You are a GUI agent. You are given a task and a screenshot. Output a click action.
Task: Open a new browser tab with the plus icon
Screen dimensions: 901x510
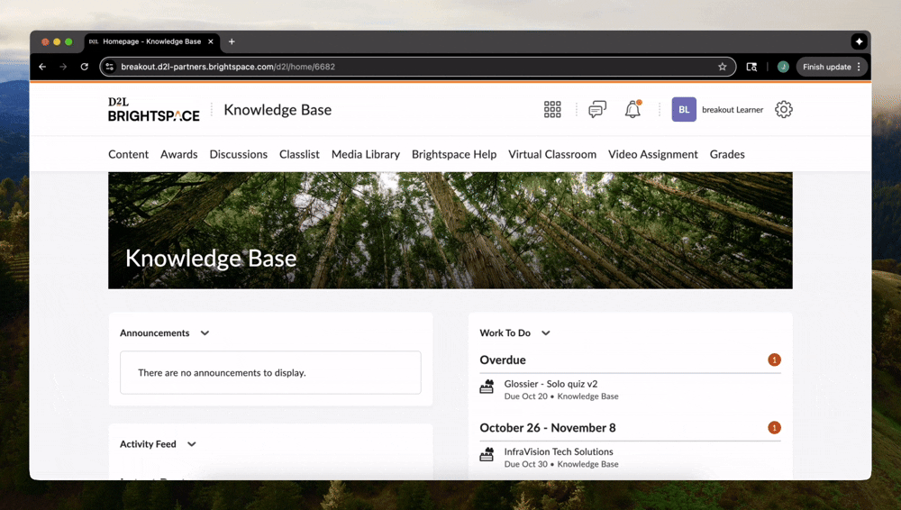(x=232, y=41)
